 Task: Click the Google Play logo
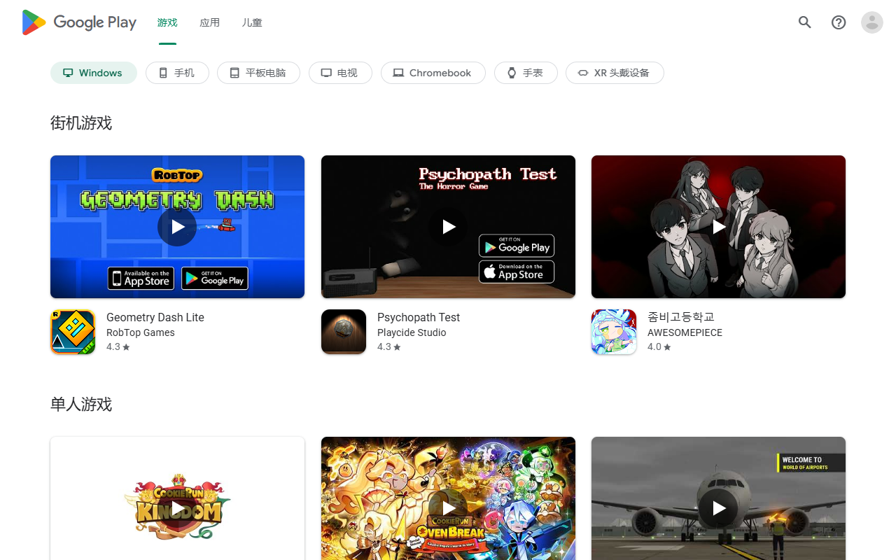click(79, 22)
